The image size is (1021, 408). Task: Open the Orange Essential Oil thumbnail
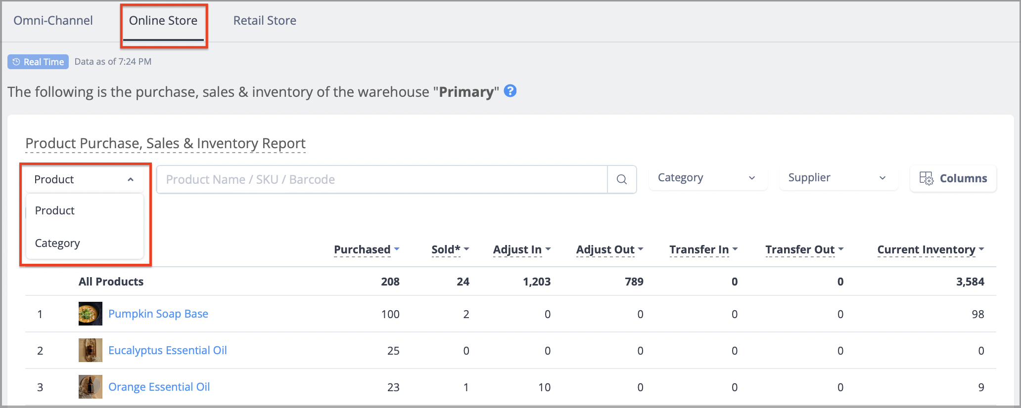tap(91, 387)
